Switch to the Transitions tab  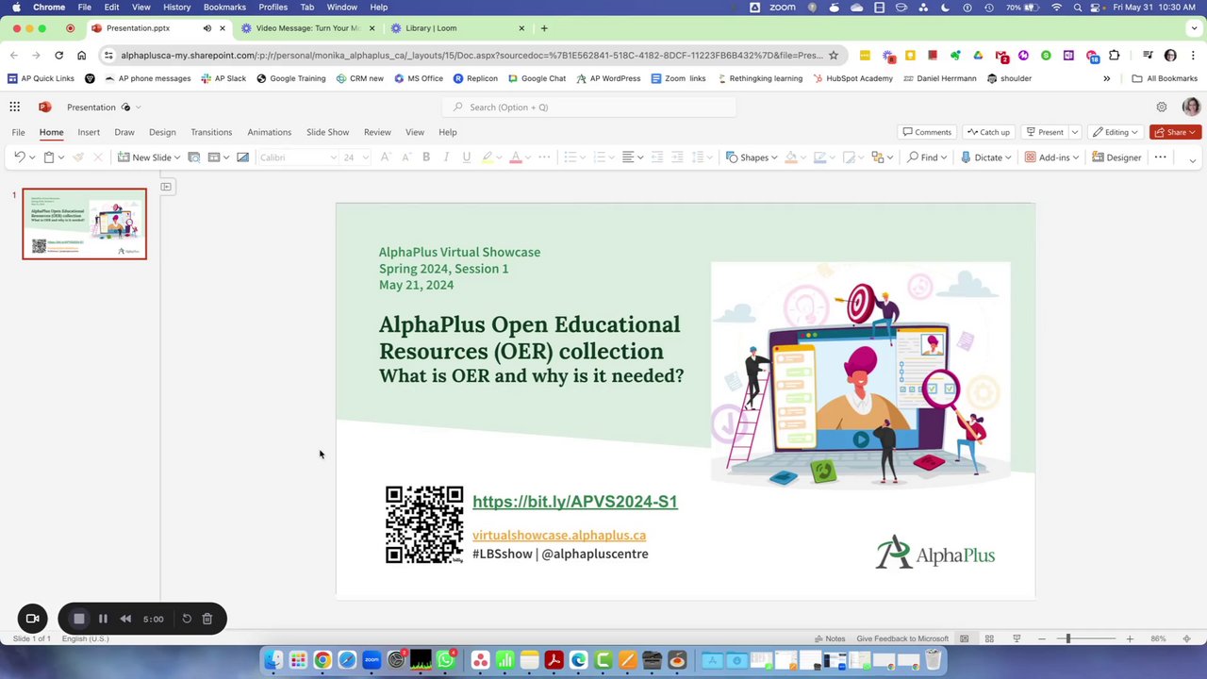click(x=211, y=132)
